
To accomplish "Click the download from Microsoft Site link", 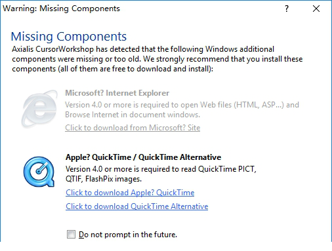I will click(133, 128).
